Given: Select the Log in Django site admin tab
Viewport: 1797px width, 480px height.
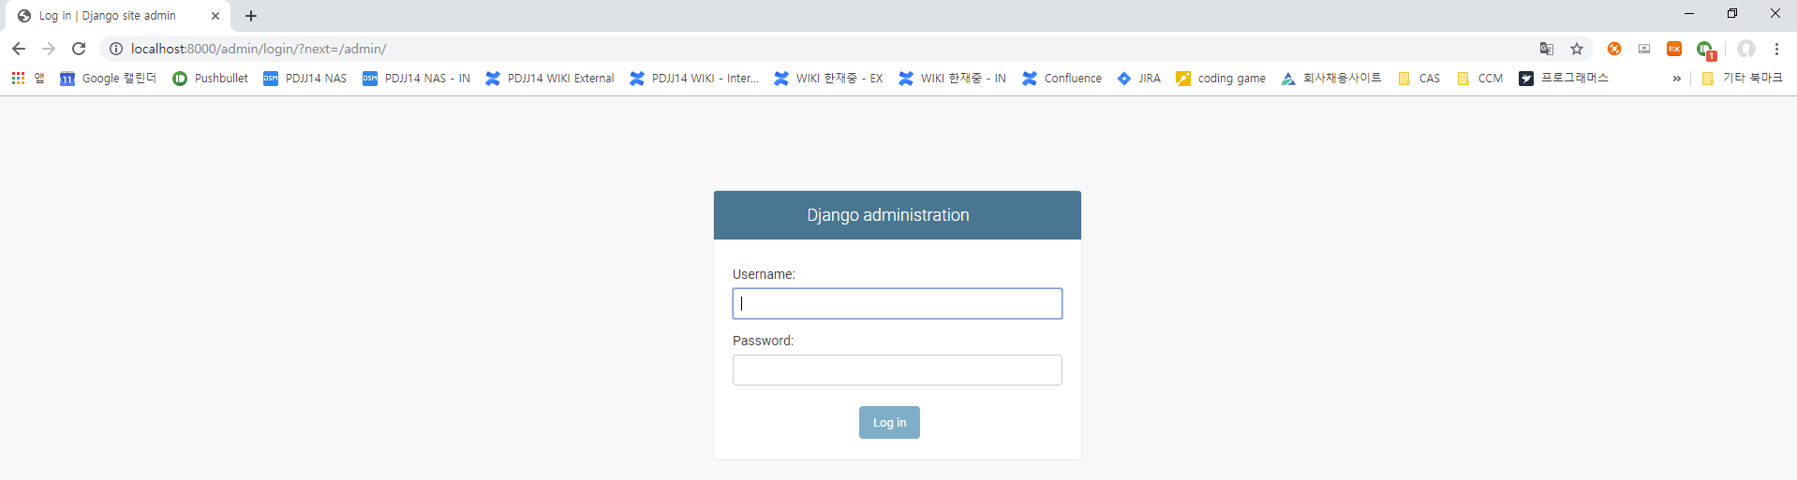Looking at the screenshot, I should pos(108,16).
